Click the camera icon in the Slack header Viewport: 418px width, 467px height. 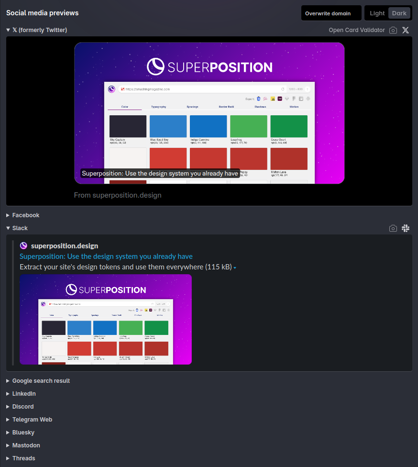coord(393,228)
